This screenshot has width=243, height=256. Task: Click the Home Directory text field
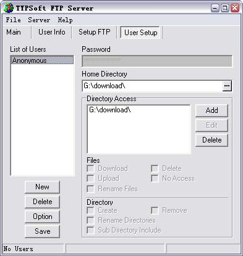point(152,86)
